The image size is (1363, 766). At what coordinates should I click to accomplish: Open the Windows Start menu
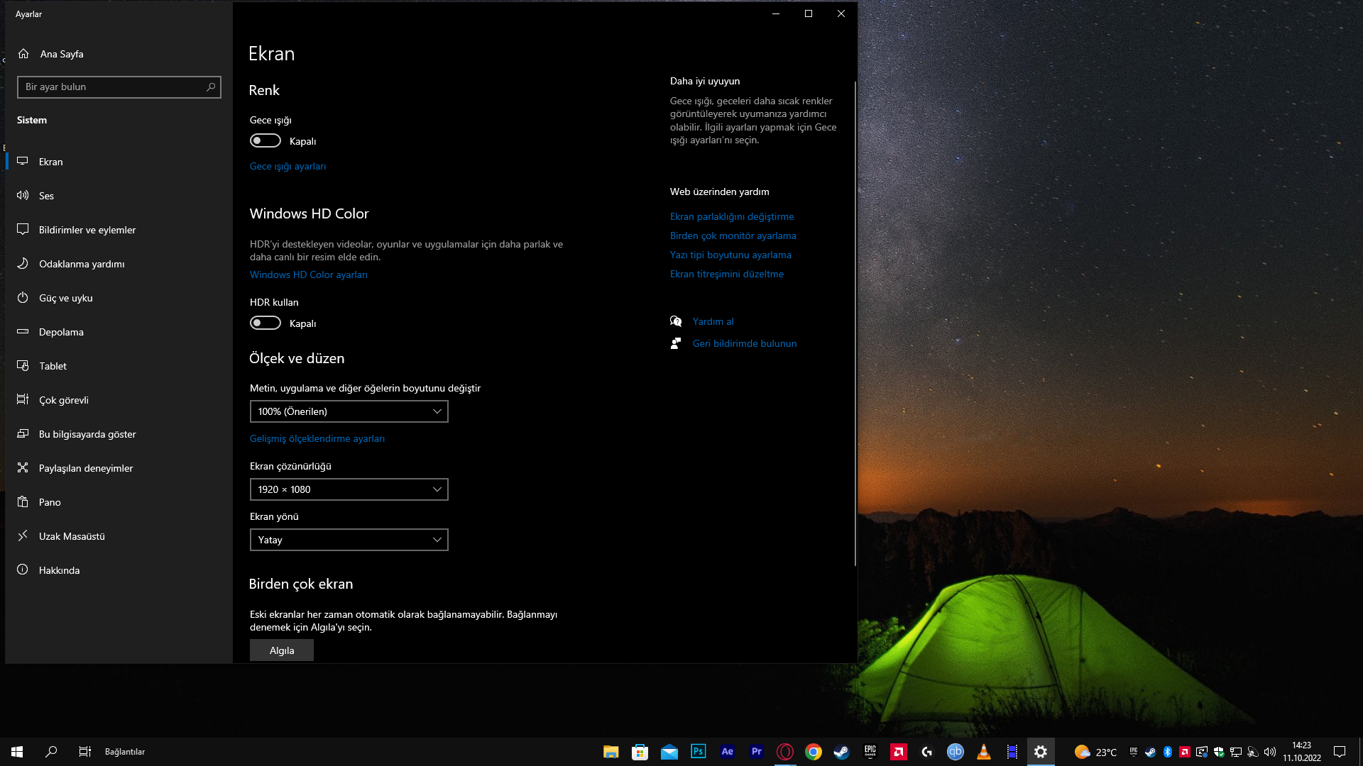(x=17, y=752)
